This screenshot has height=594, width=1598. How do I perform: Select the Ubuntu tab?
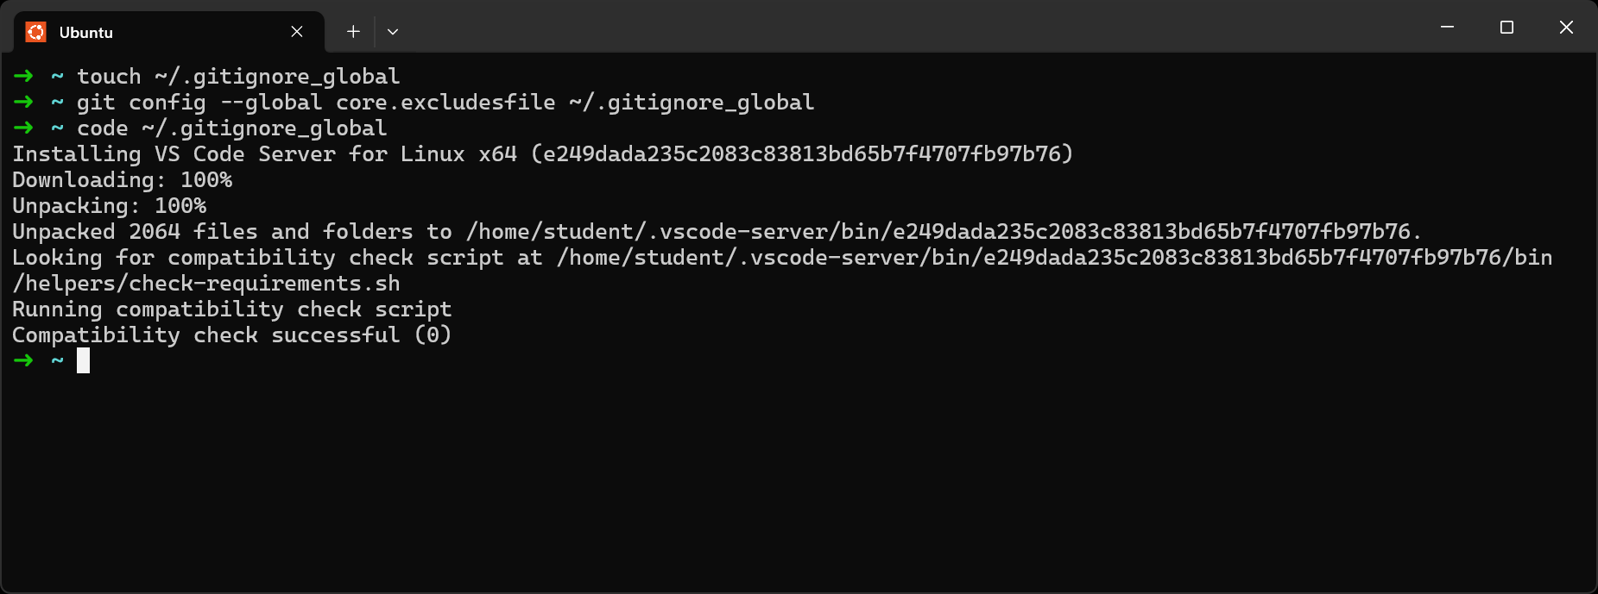(x=164, y=31)
